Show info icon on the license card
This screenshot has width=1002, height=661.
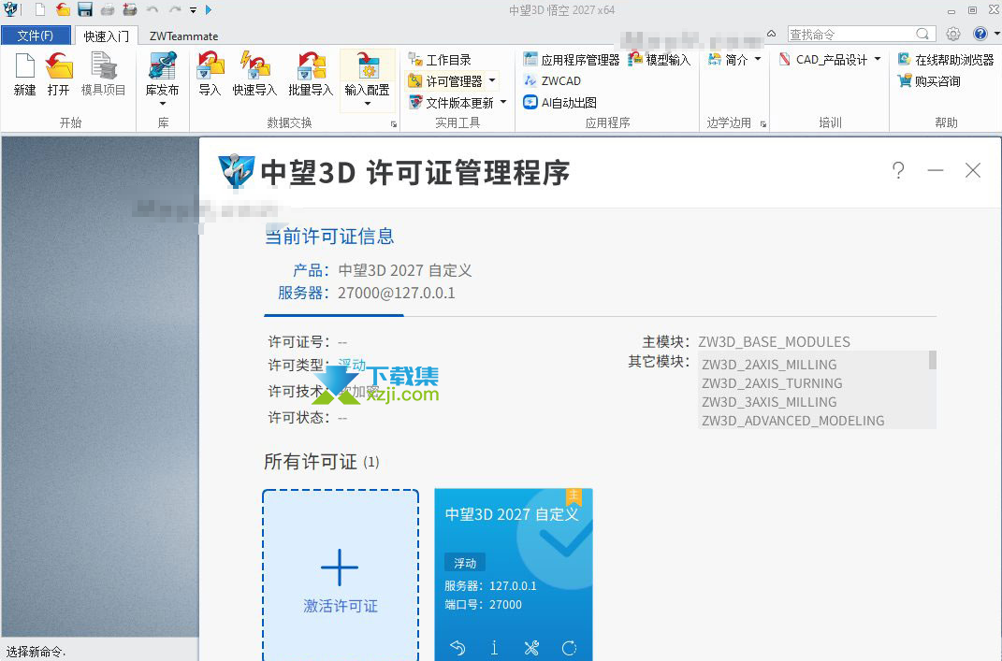click(494, 648)
